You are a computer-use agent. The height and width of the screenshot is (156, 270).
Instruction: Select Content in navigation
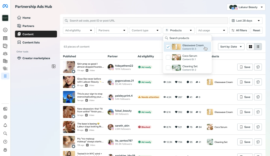point(36,34)
